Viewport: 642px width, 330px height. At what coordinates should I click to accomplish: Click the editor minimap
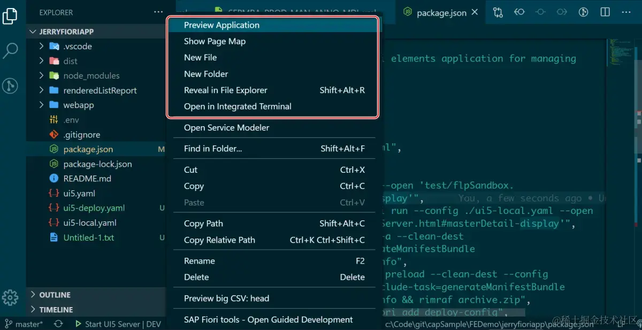tap(620, 53)
